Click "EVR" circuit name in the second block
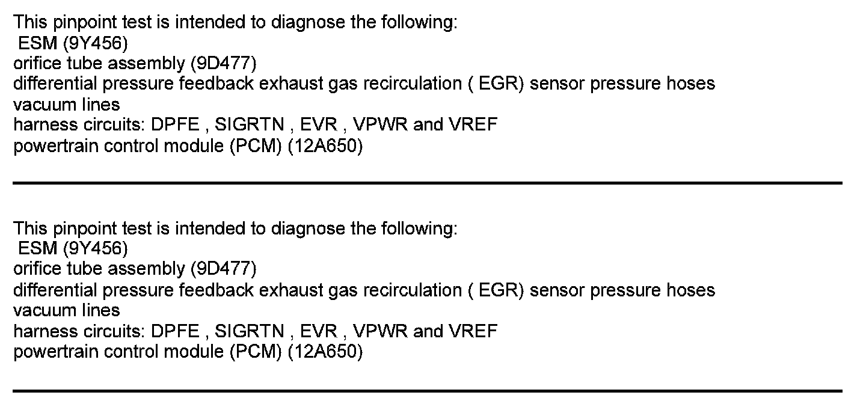Screen dimensions: 866x404 pyautogui.click(x=316, y=331)
